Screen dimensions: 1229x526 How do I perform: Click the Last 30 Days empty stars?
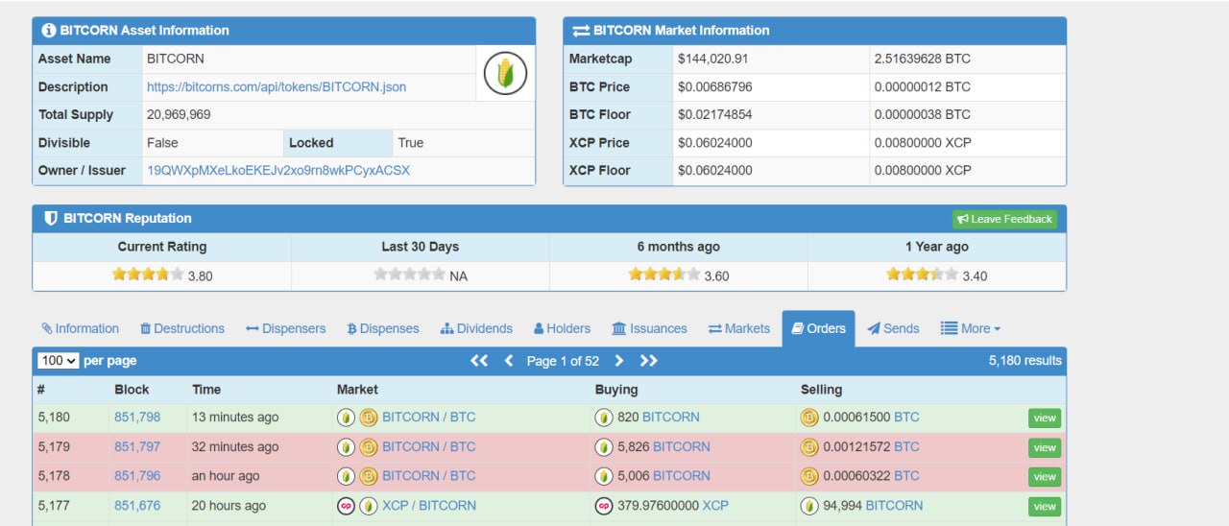409,275
